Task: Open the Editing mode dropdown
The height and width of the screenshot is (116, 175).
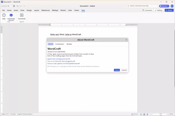Action: (x=159, y=10)
